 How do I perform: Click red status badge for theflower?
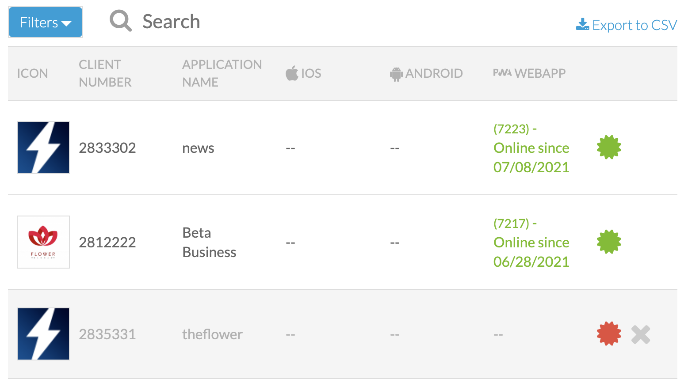[x=609, y=334]
